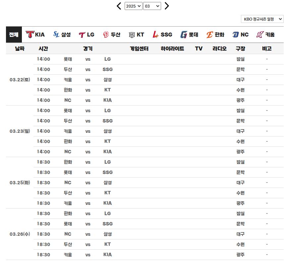Click 한화 in 03.22 한화 vs KT row
Viewport: 291px width, 261px height.
(68, 90)
